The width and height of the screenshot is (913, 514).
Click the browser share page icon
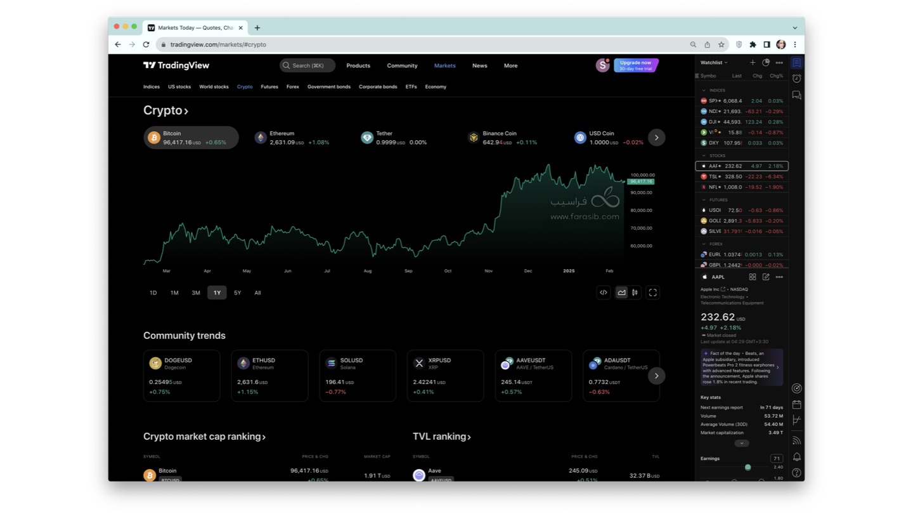(707, 44)
